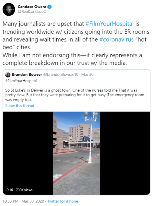Screen dimensions: 153x206
Task: Click the Mar 30 date on quoted tweet
Action: (x=87, y=75)
